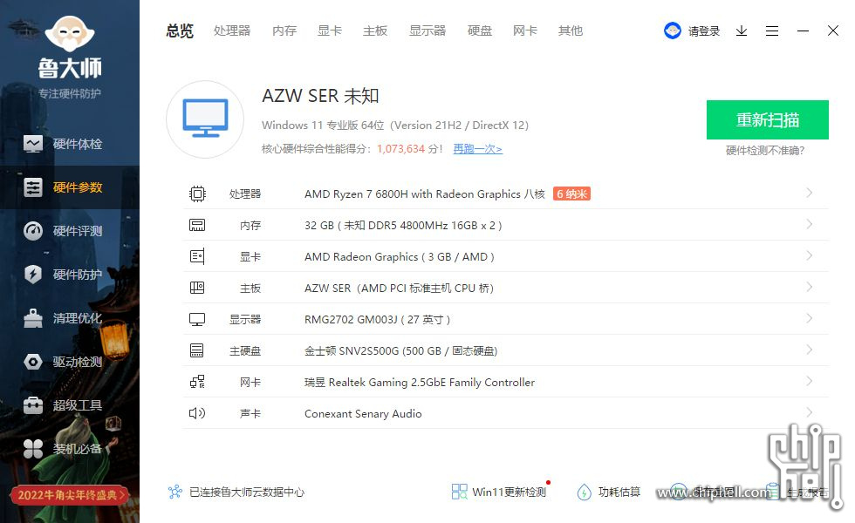Screen dimensions: 855x523
Task: Click the login avatar icon
Action: pos(673,31)
